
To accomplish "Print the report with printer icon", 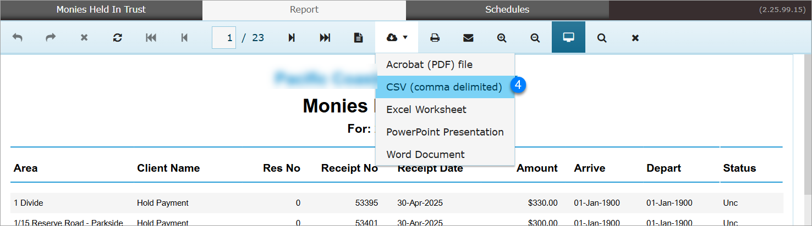I will pyautogui.click(x=435, y=38).
